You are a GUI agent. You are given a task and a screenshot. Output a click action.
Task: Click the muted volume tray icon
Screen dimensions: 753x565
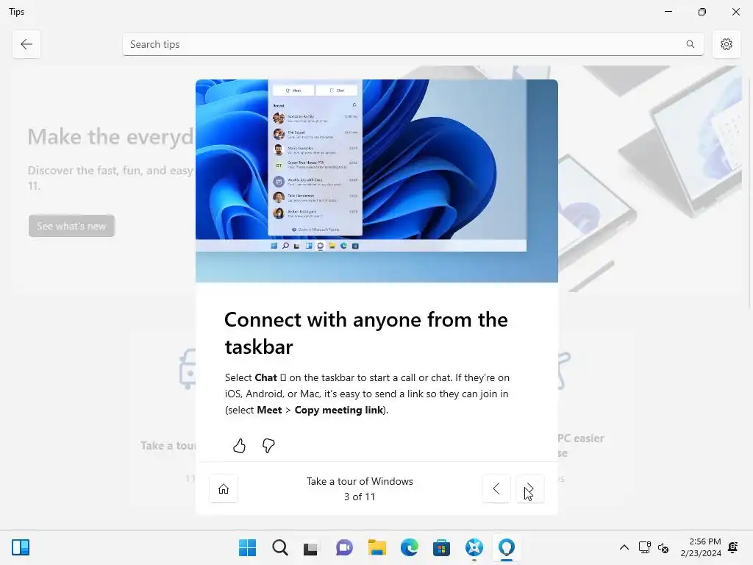663,547
